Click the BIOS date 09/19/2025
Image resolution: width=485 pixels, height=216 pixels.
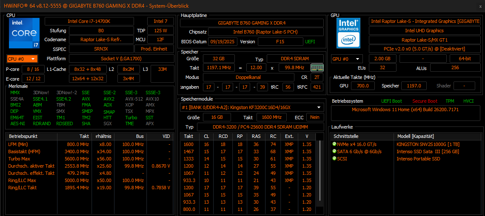[223, 42]
